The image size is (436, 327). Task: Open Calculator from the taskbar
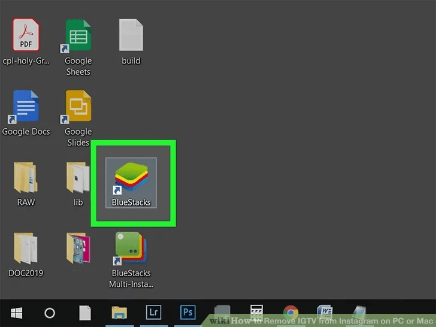(256, 312)
